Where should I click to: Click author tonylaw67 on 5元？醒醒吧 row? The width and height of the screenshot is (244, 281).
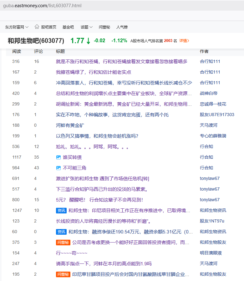click(210, 200)
